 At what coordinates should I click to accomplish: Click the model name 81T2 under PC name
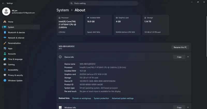[60, 49]
